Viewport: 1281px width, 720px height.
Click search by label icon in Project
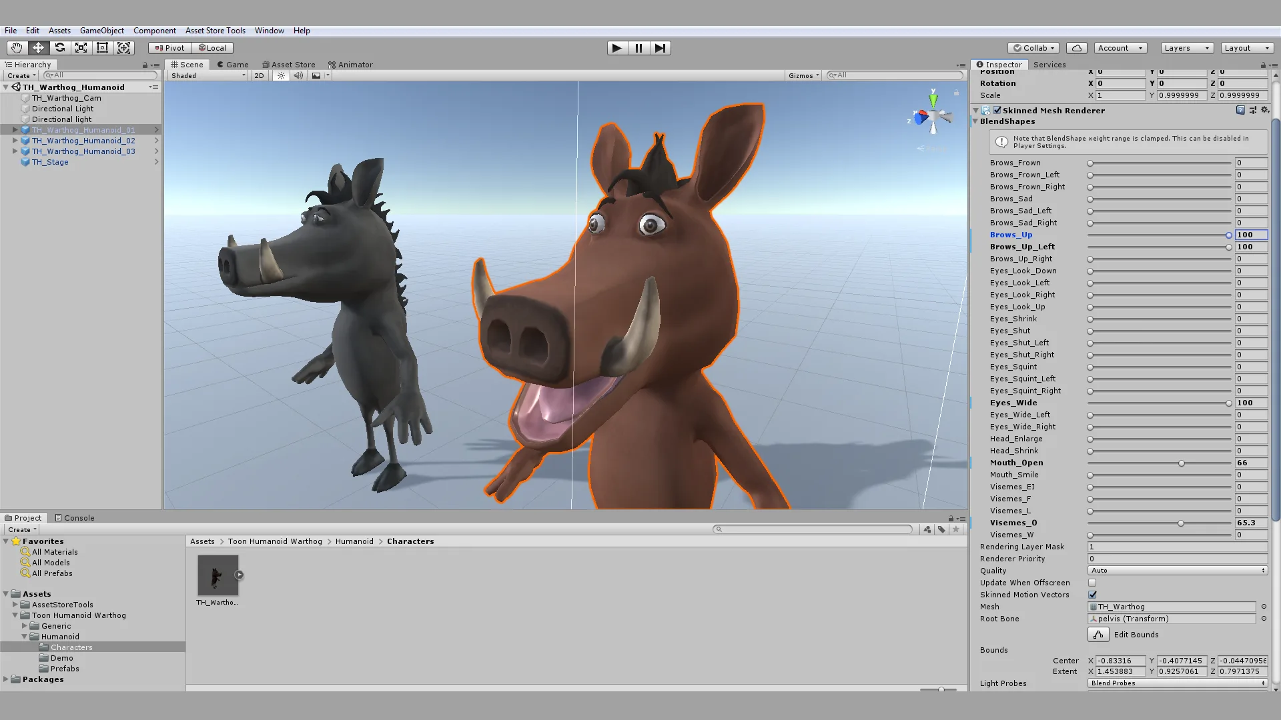coord(941,529)
